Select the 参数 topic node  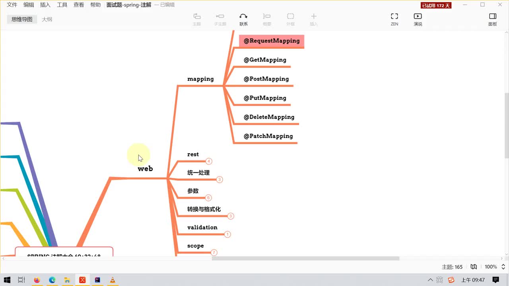[193, 191]
